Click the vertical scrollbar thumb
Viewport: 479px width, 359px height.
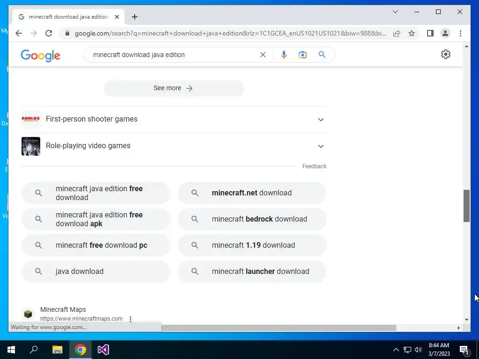466,206
